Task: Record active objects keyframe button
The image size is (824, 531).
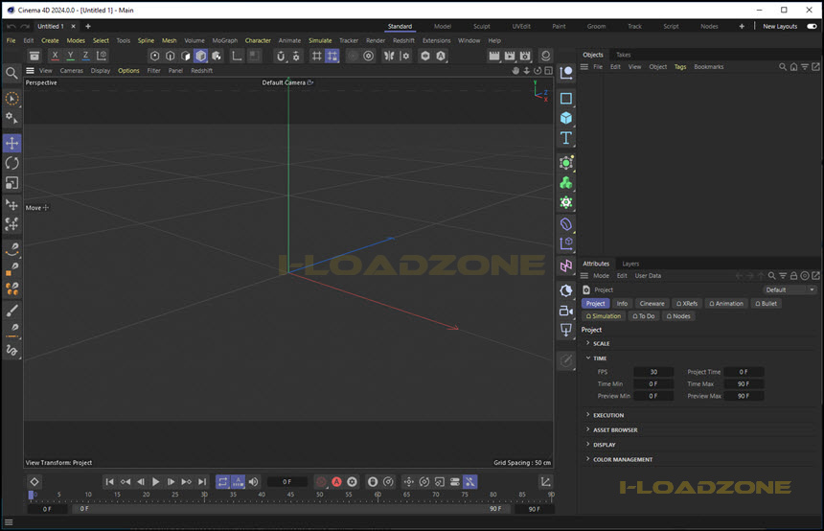Action: pyautogui.click(x=321, y=481)
